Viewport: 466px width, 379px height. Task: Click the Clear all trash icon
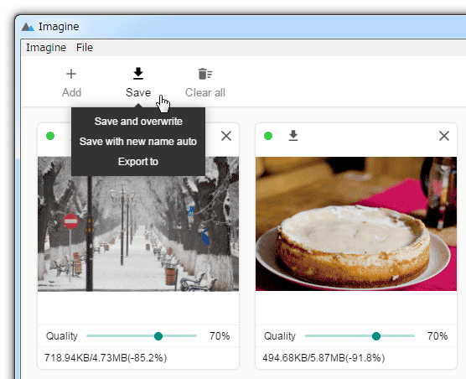tap(205, 74)
